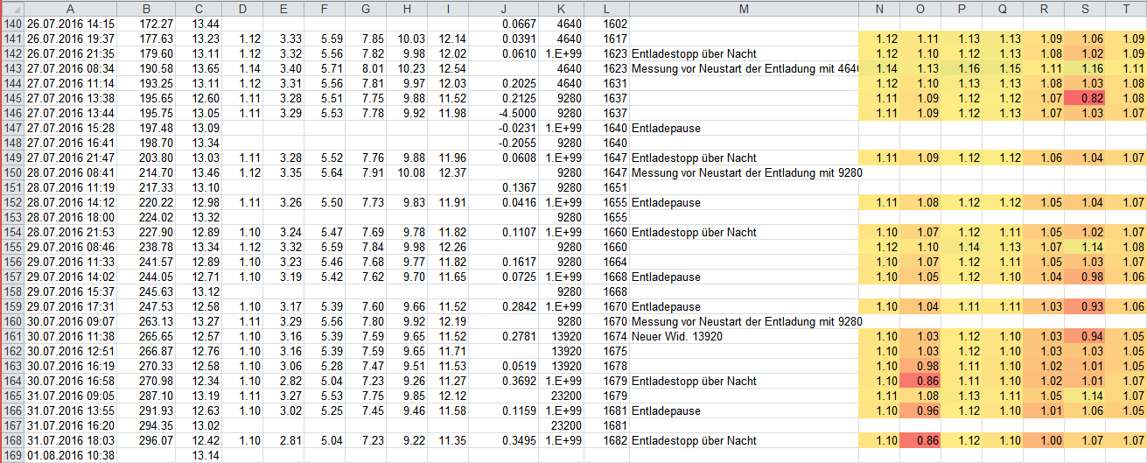Select row 161 header

tap(12, 336)
